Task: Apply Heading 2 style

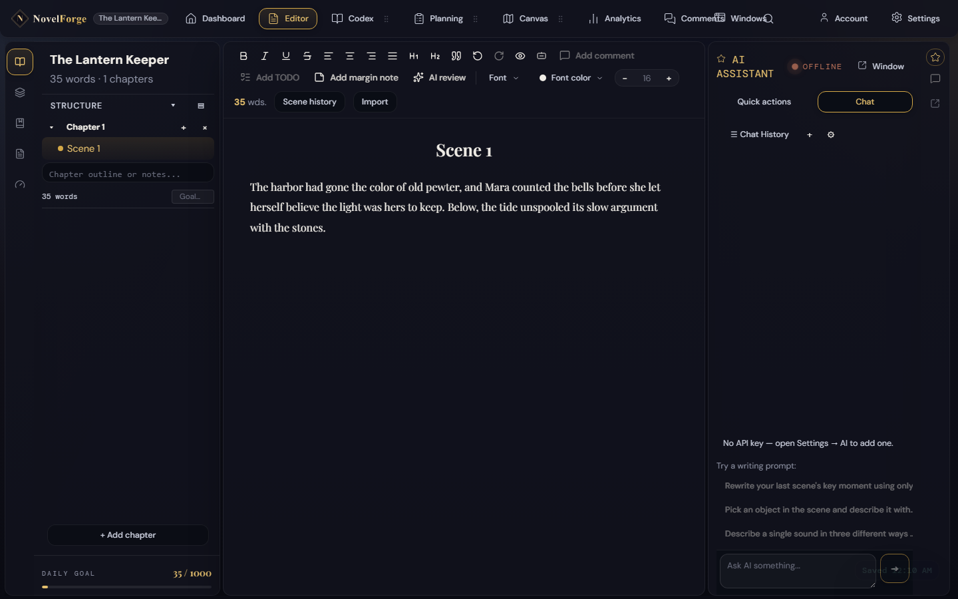Action: coord(435,56)
